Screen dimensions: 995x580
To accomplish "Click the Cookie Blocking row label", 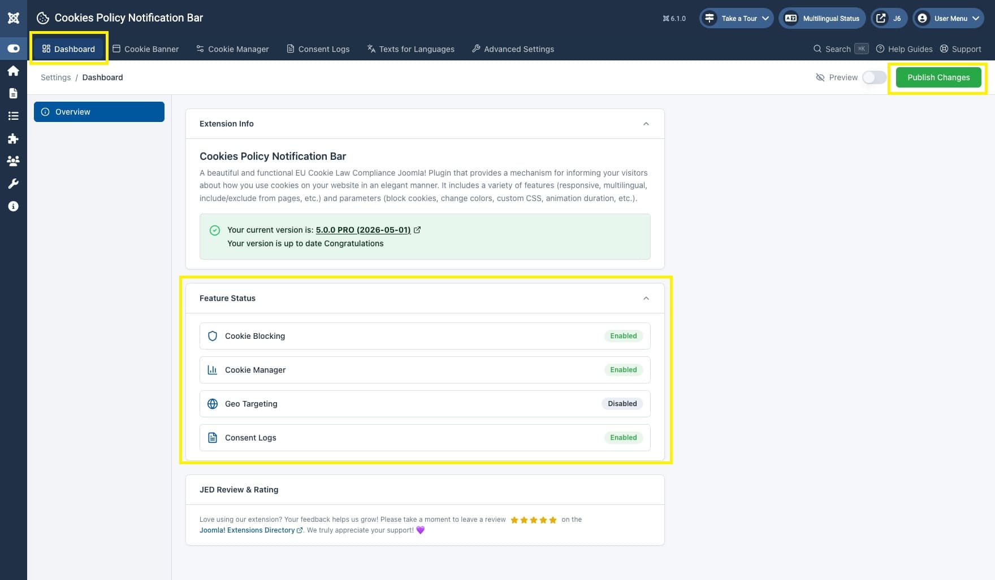I will [x=255, y=336].
